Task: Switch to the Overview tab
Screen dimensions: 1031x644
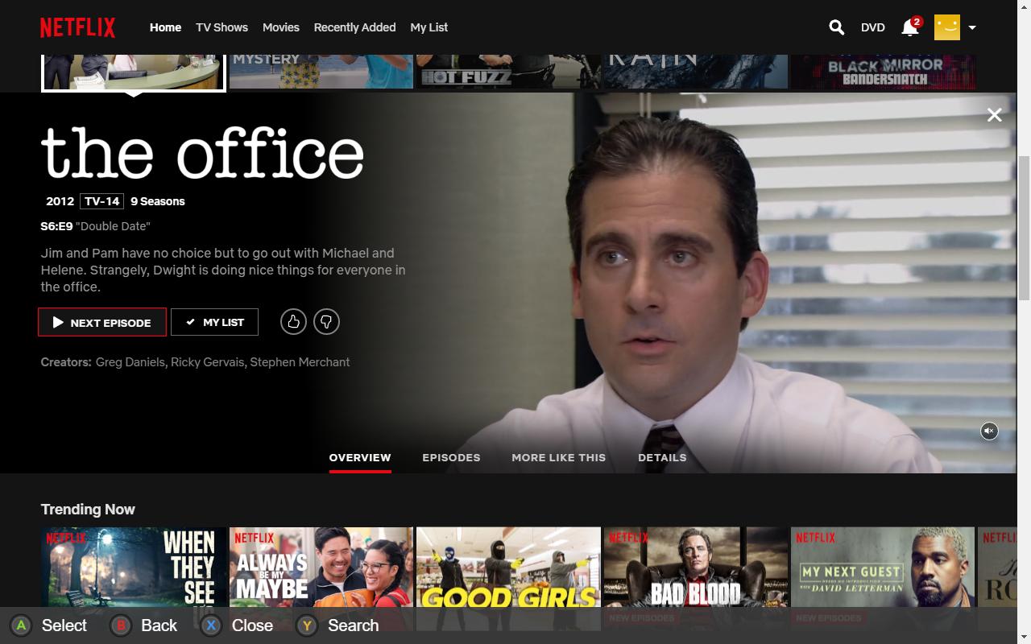Action: coord(360,457)
